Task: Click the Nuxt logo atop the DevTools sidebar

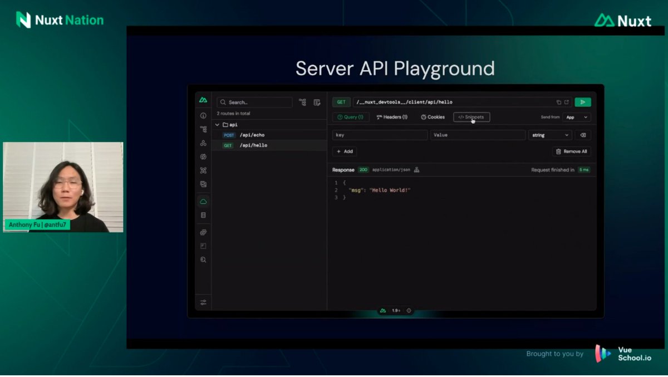Action: click(203, 100)
